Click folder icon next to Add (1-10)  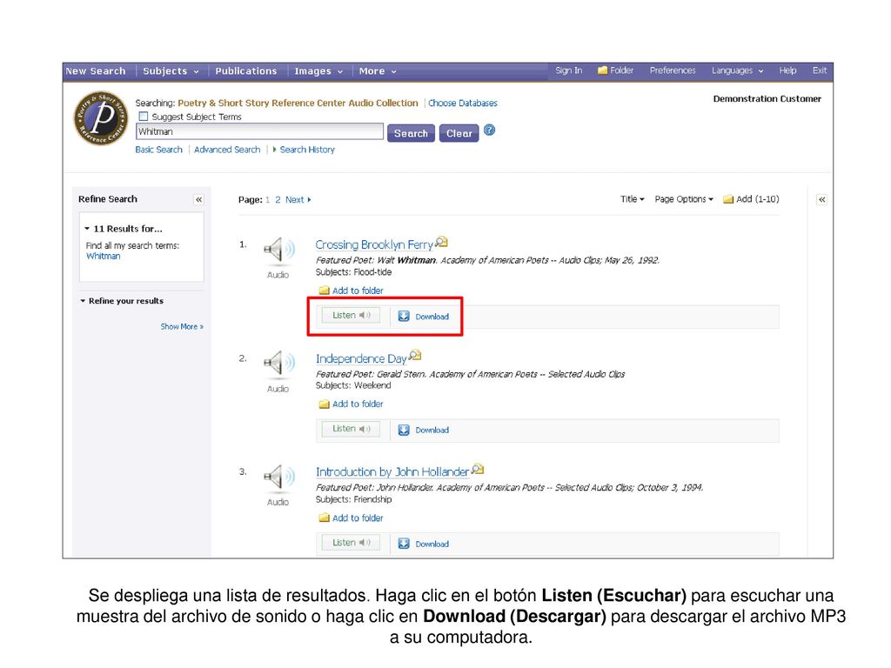(x=728, y=199)
